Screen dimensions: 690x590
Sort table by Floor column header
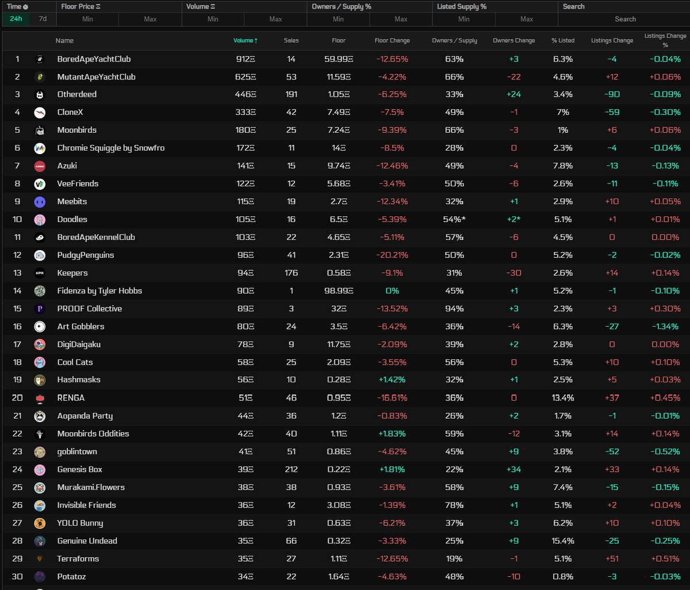pos(339,40)
